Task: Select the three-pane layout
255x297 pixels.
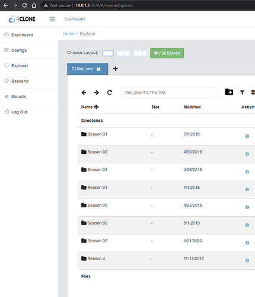Action: [x=140, y=53]
